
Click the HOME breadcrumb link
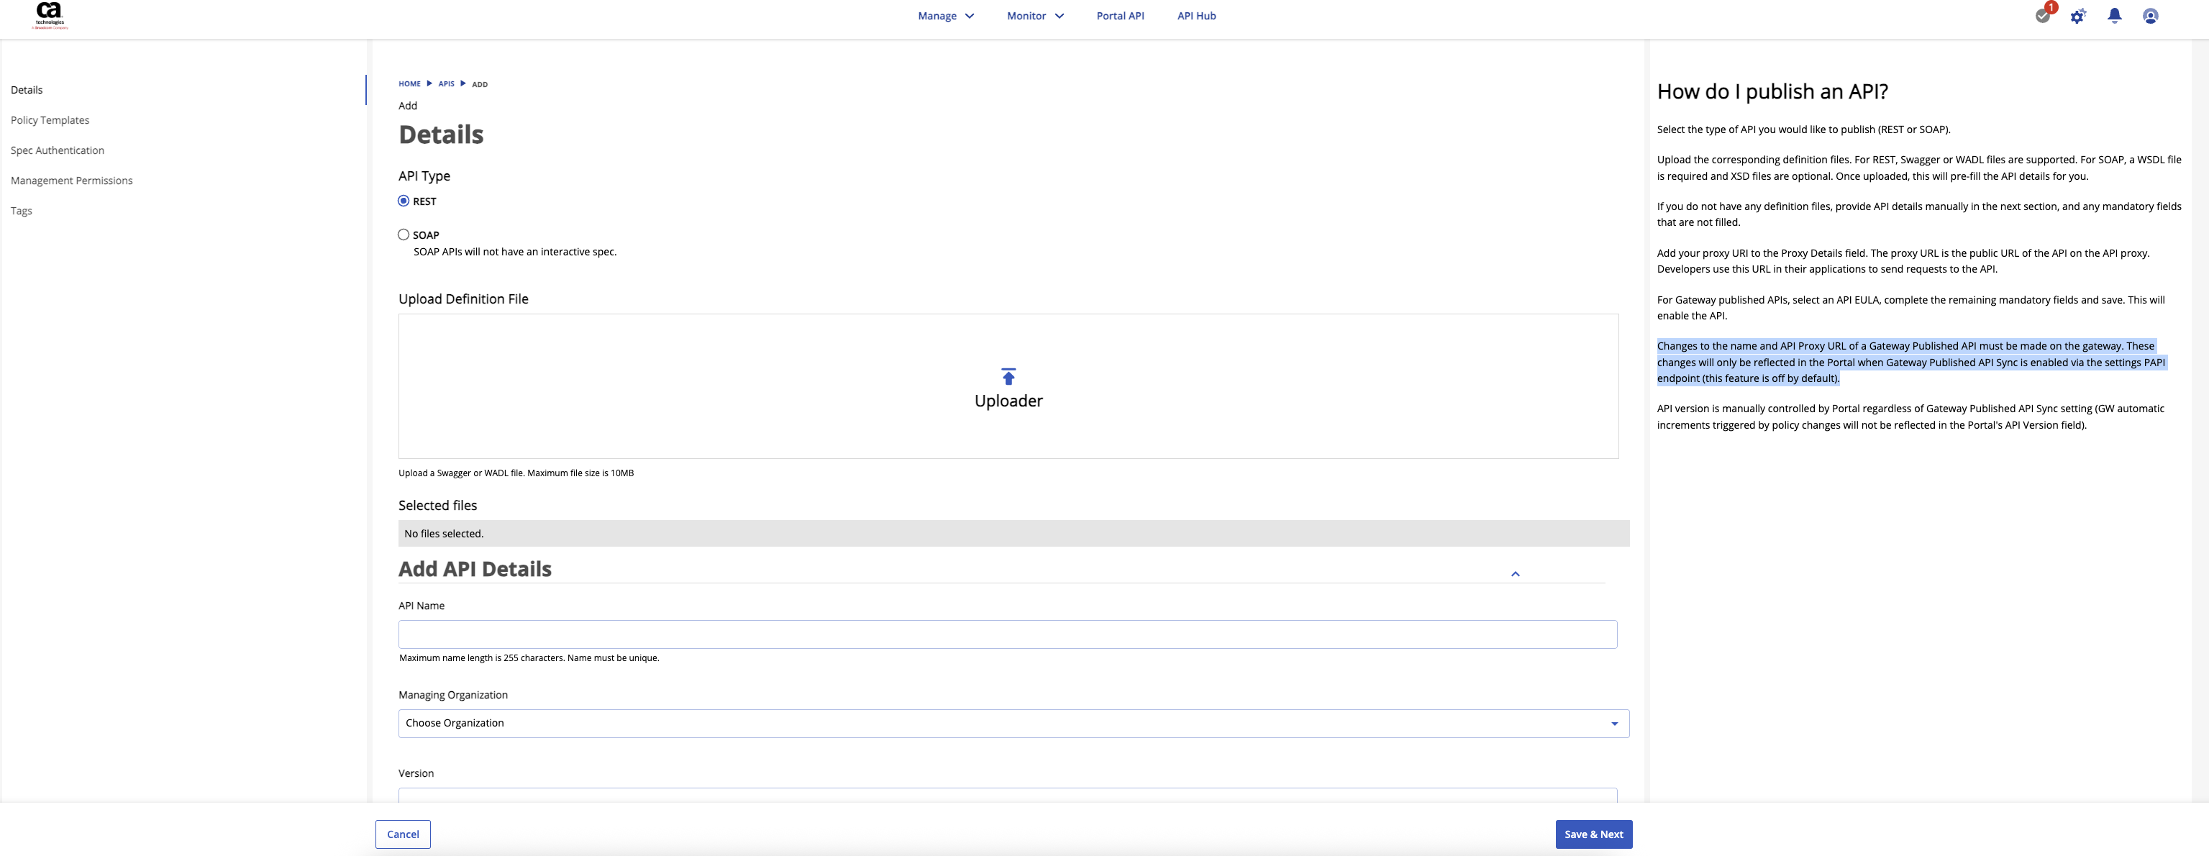click(x=409, y=84)
